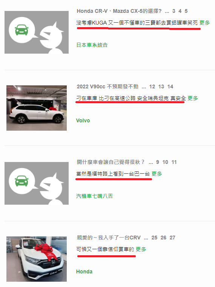Go to page 3 of the CR-V vs CX-5 thread
The height and width of the screenshot is (287, 215).
coord(174,11)
